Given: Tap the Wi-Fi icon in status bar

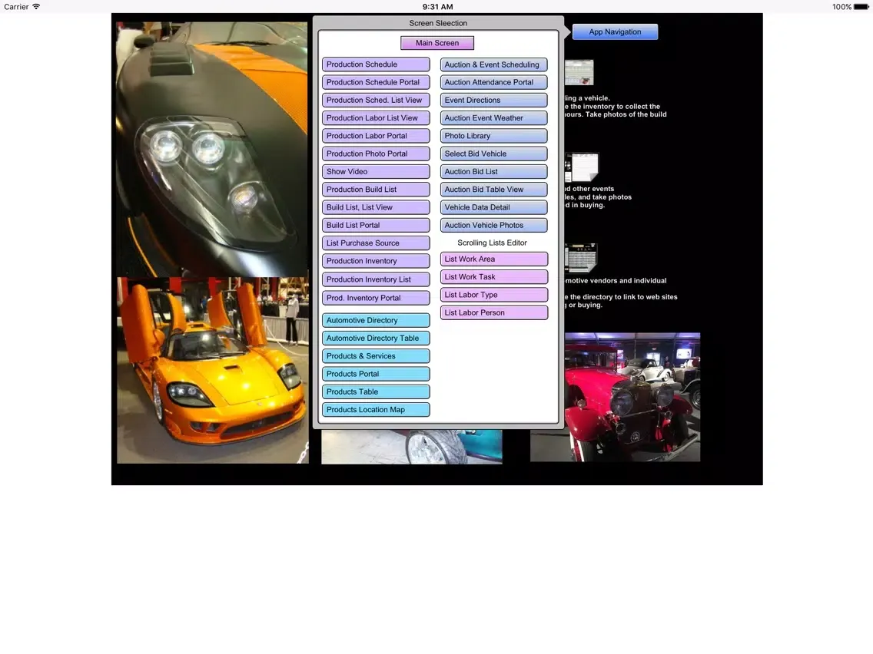Looking at the screenshot, I should (36, 7).
